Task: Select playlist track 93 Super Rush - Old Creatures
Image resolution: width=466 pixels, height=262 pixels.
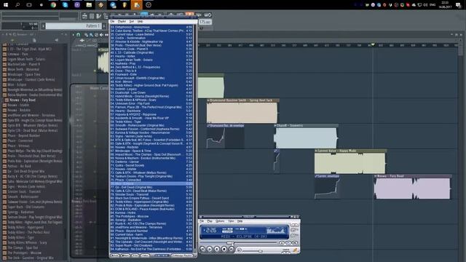Action: [x=151, y=245]
